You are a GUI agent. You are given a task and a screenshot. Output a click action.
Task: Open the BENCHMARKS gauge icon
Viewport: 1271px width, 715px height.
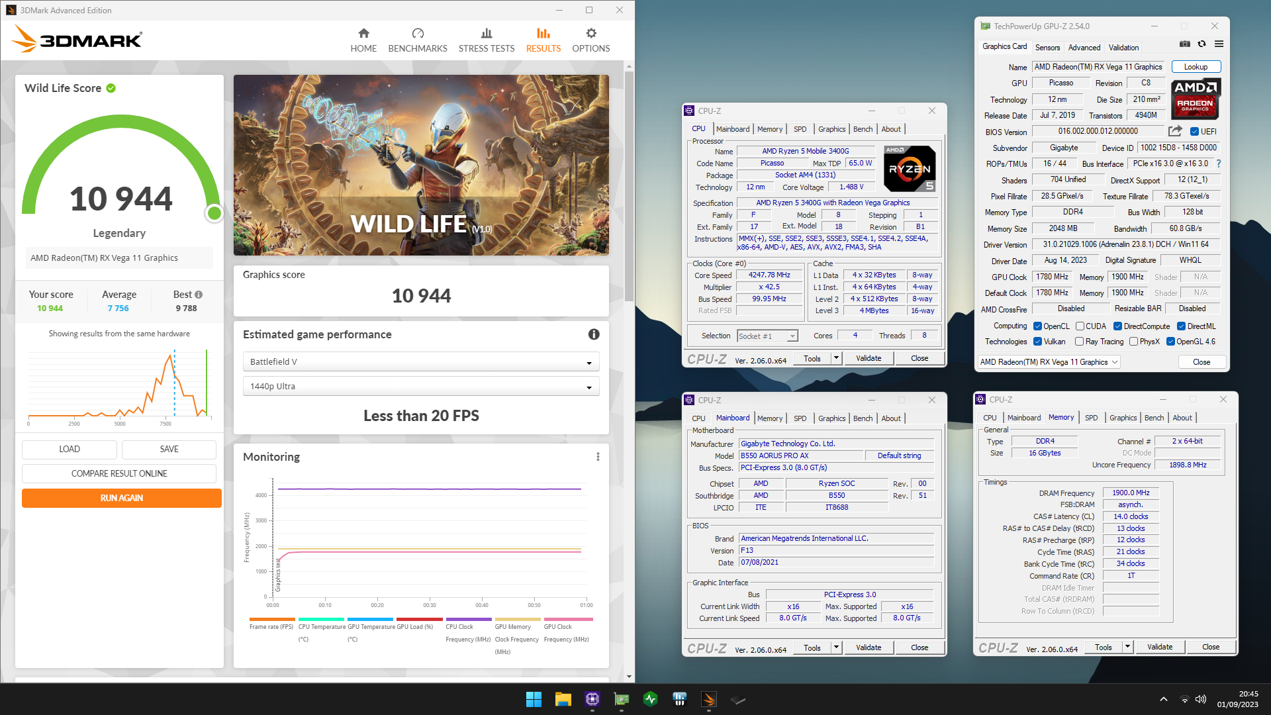point(418,33)
